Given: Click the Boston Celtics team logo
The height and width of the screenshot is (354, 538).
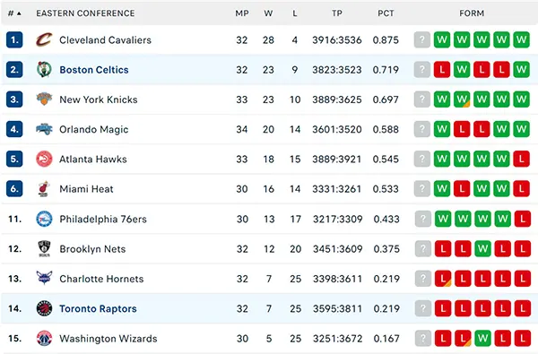Looking at the screenshot, I should (44, 70).
